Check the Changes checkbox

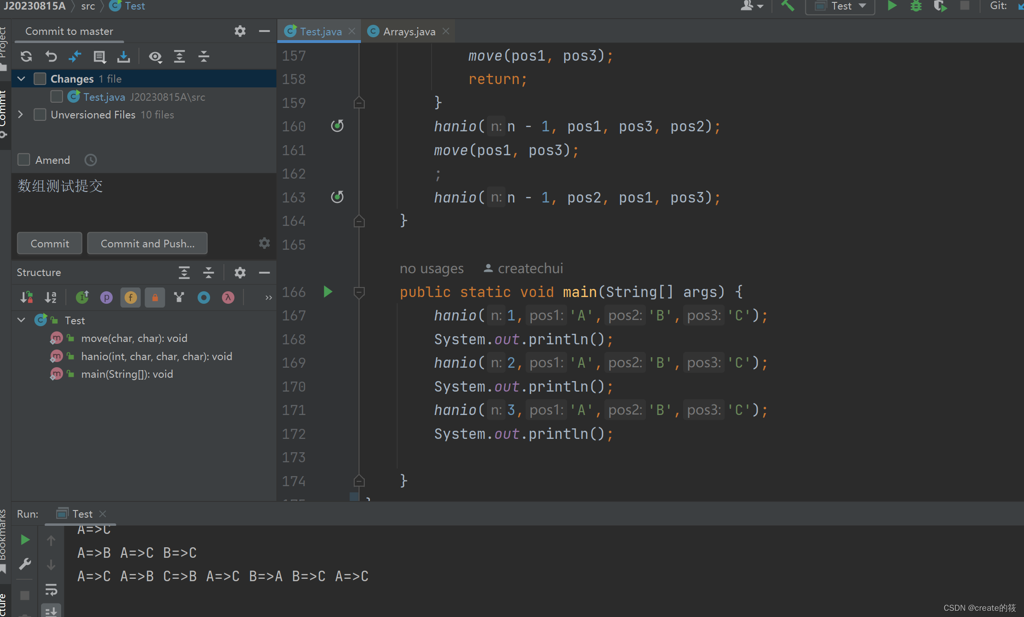[x=40, y=79]
